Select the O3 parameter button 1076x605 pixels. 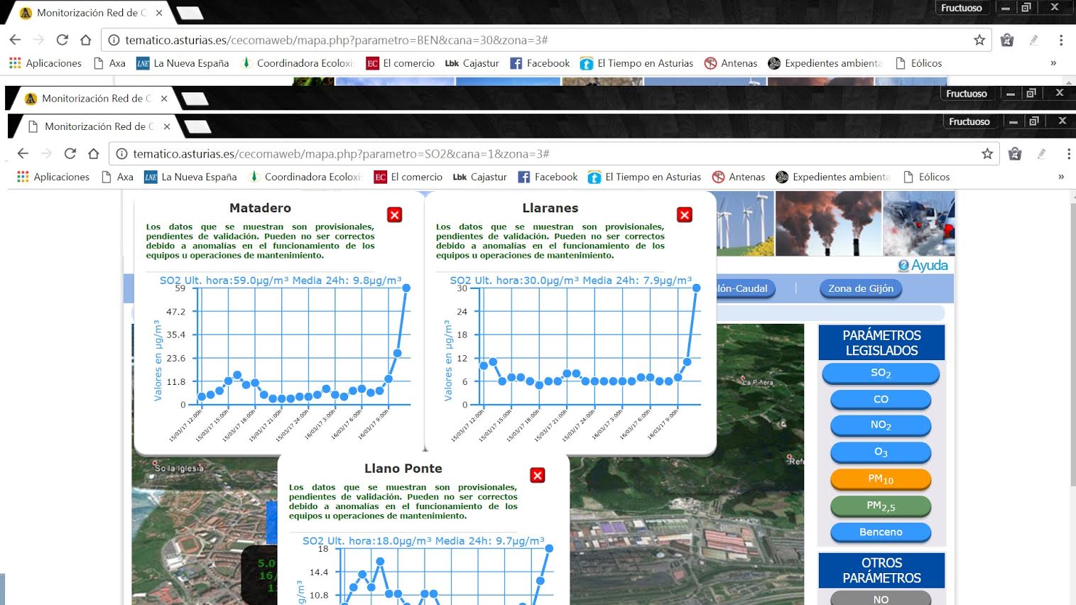pos(881,452)
